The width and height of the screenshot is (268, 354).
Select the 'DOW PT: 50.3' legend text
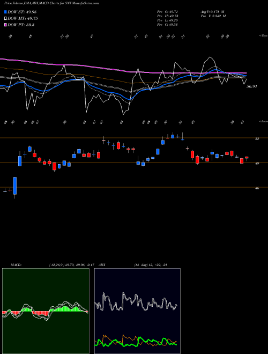coord(21,25)
